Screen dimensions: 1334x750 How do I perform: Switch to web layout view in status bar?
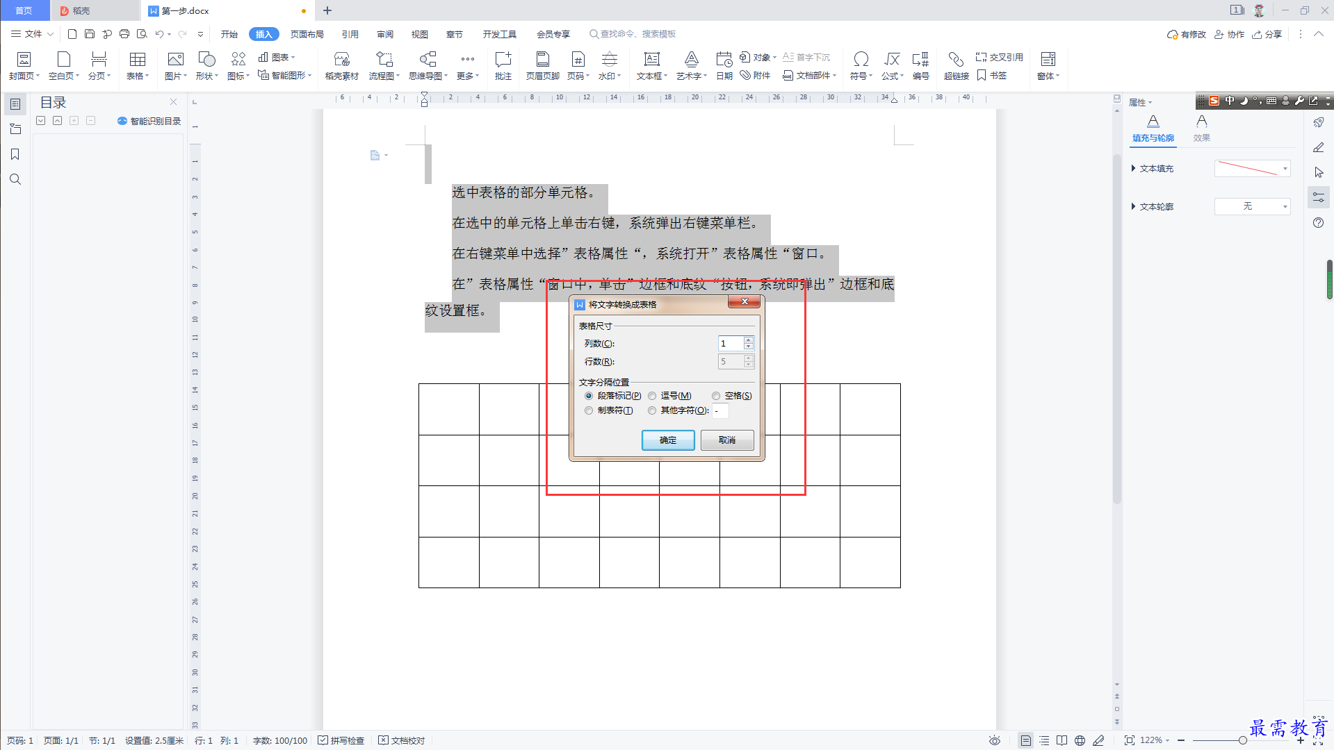[1080, 740]
